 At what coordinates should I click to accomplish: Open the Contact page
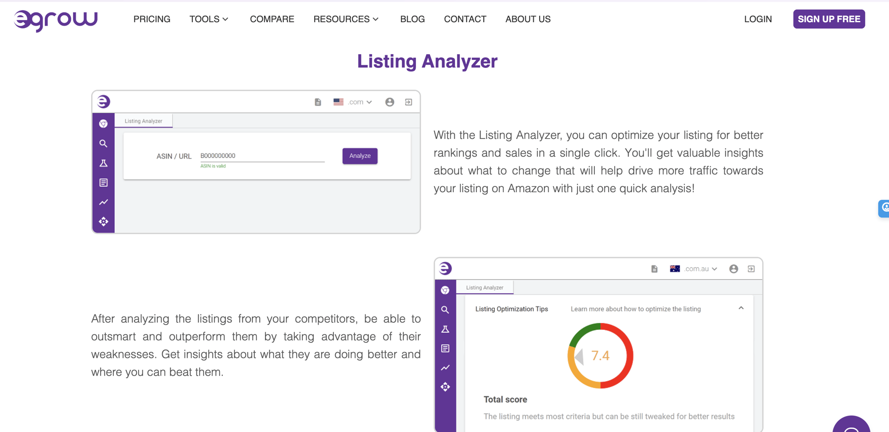[465, 19]
